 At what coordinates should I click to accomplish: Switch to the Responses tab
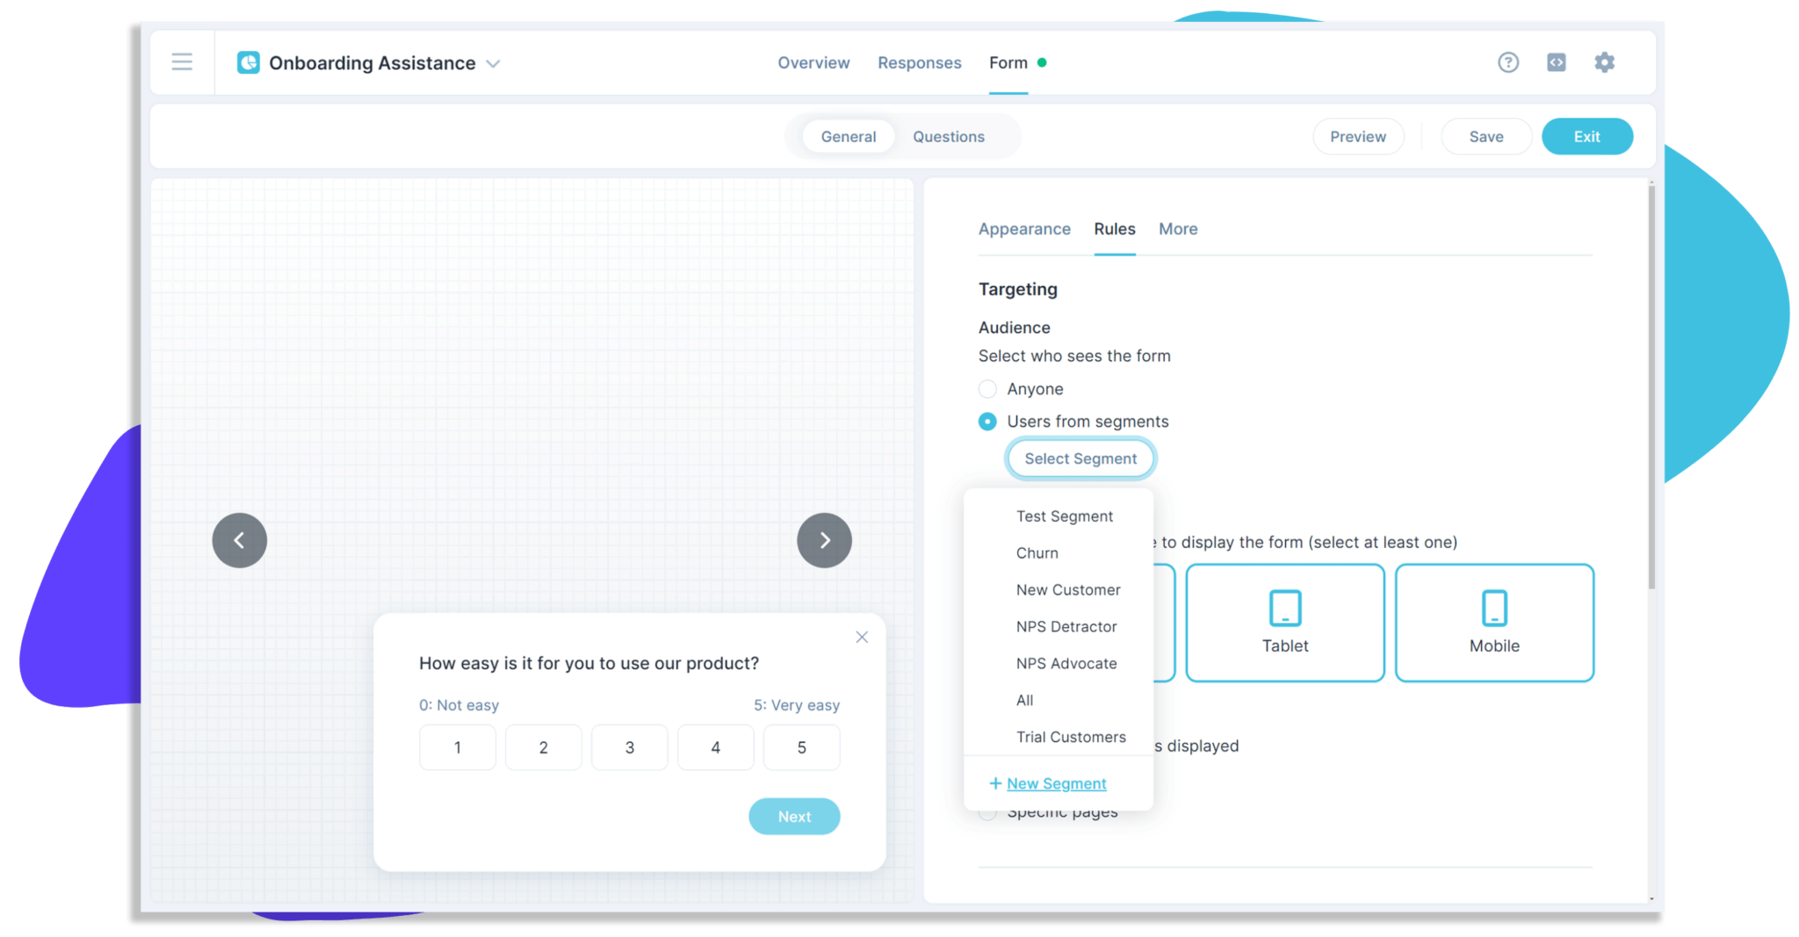[919, 63]
